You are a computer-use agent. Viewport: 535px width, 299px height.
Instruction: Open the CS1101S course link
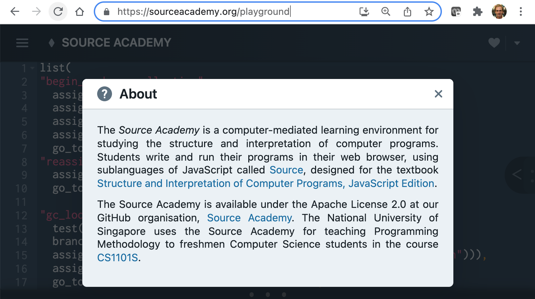click(x=118, y=257)
